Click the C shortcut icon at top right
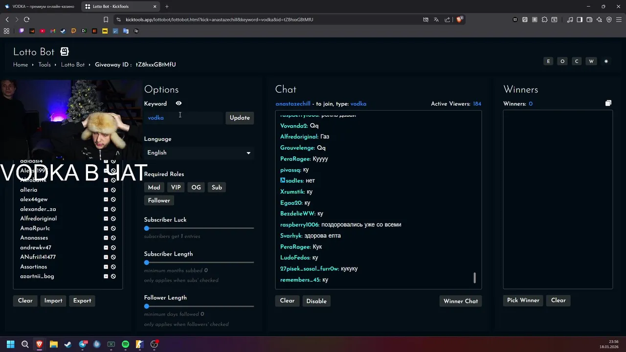Screen dimensions: 626x352 (577, 62)
